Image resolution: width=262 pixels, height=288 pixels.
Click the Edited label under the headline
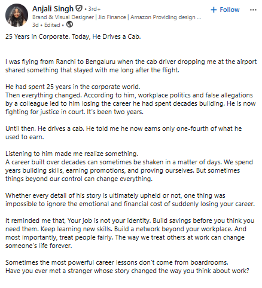coord(52,25)
